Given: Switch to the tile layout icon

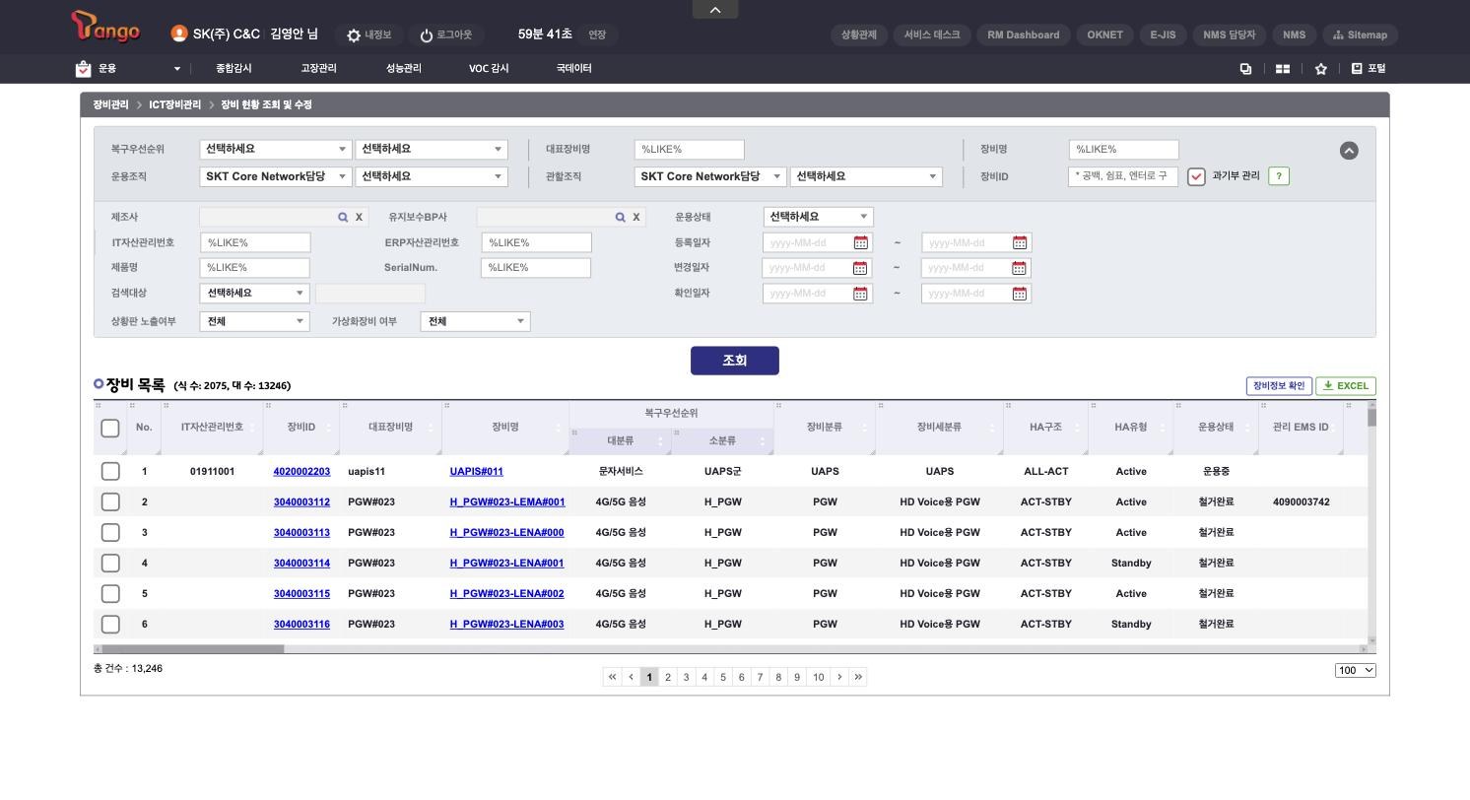Looking at the screenshot, I should (x=1283, y=69).
